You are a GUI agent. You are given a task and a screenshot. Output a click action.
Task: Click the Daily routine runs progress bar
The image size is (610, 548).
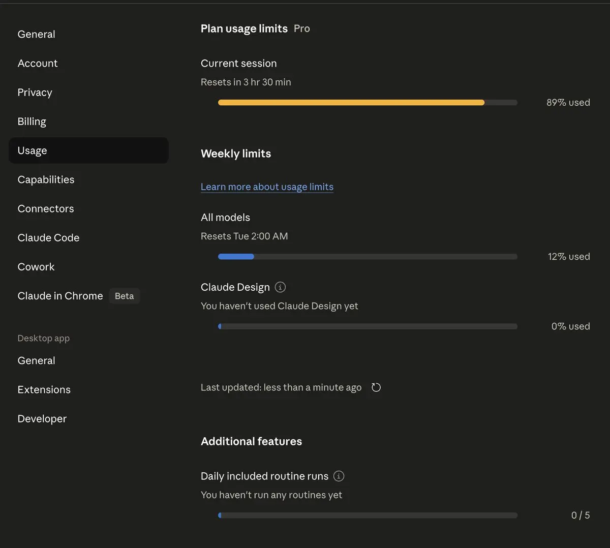point(368,515)
